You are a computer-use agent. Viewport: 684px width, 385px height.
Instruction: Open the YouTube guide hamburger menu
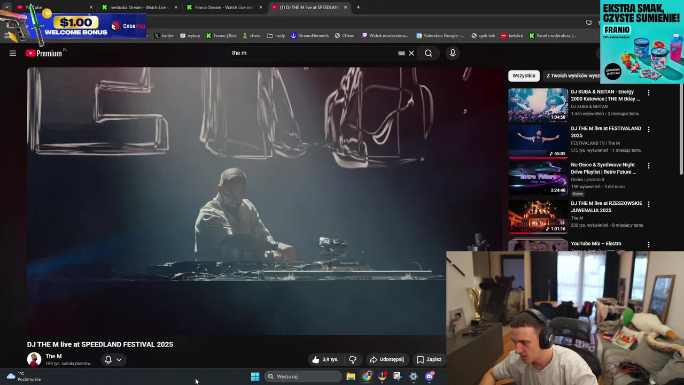click(13, 53)
